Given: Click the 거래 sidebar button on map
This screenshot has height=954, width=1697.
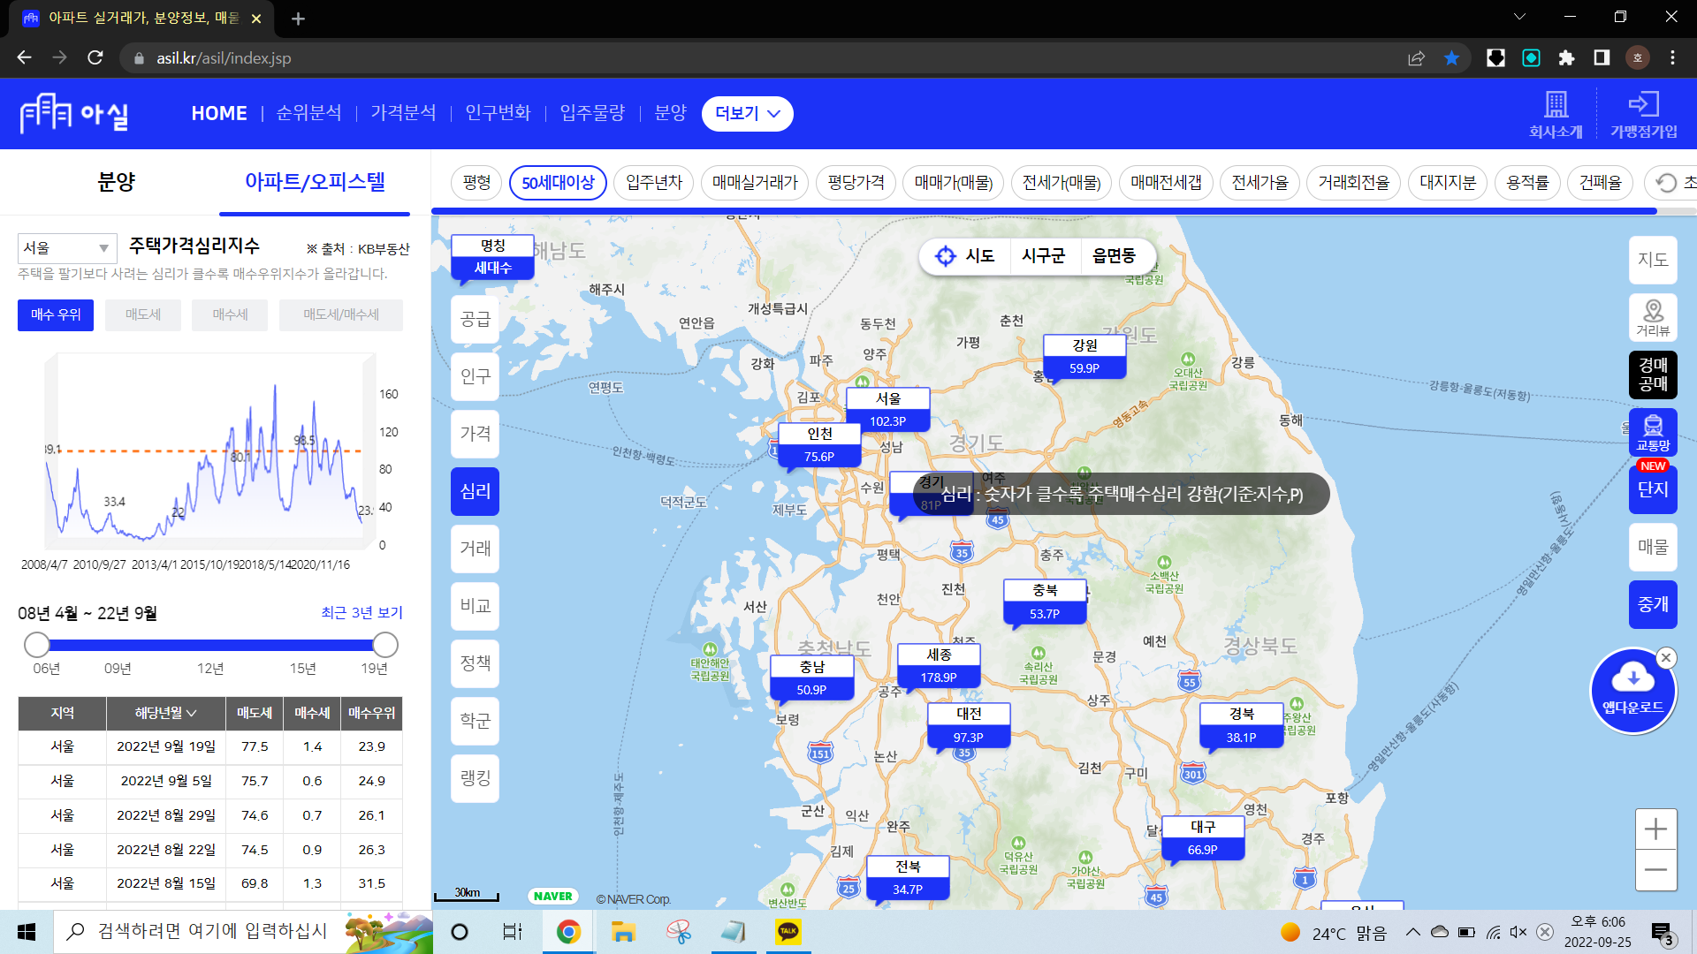Looking at the screenshot, I should click(475, 549).
